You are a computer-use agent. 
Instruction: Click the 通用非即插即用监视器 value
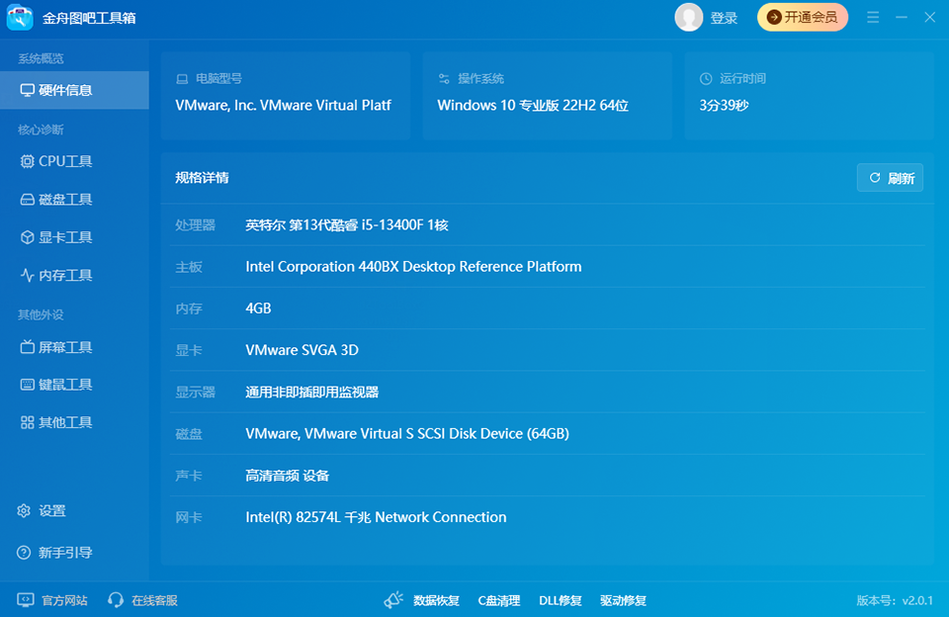(311, 392)
